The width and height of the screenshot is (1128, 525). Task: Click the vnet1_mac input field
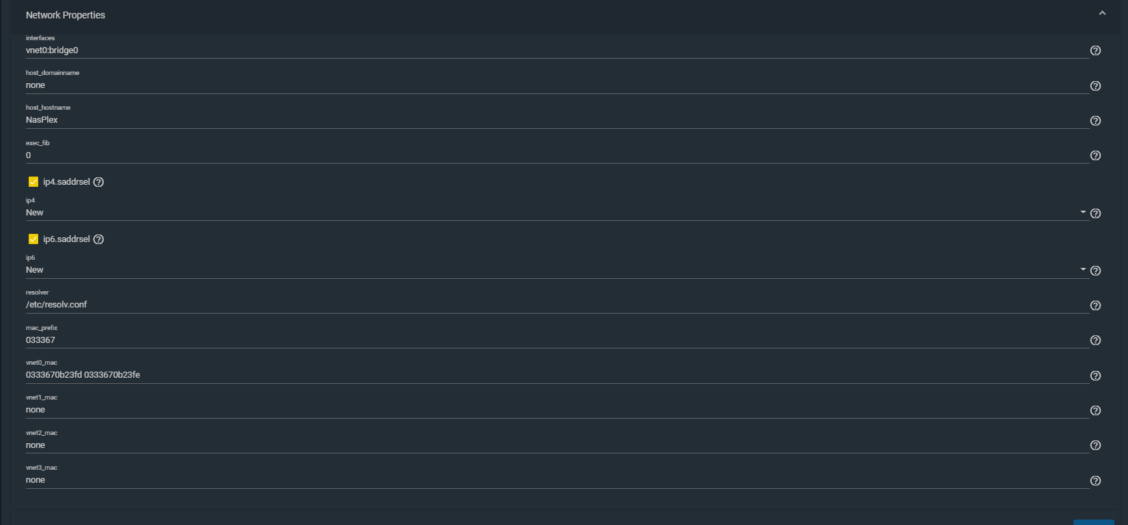(x=557, y=410)
